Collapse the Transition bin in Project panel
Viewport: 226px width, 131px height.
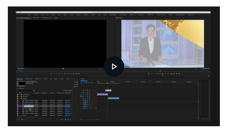[20, 99]
